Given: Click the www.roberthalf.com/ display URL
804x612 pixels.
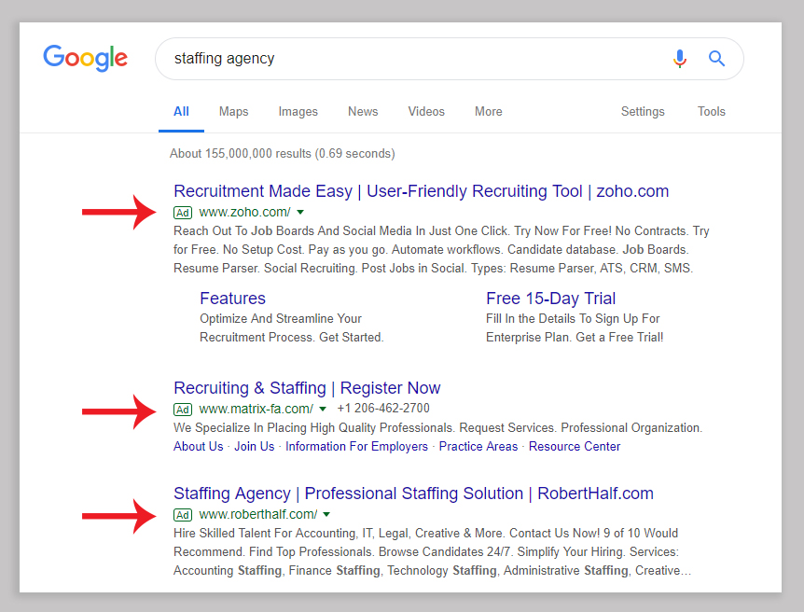Looking at the screenshot, I should pos(258,514).
